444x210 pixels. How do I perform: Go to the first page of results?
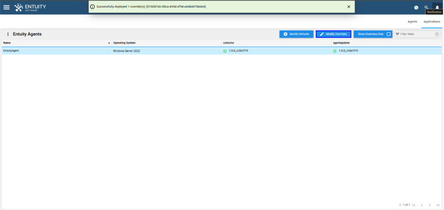414,205
